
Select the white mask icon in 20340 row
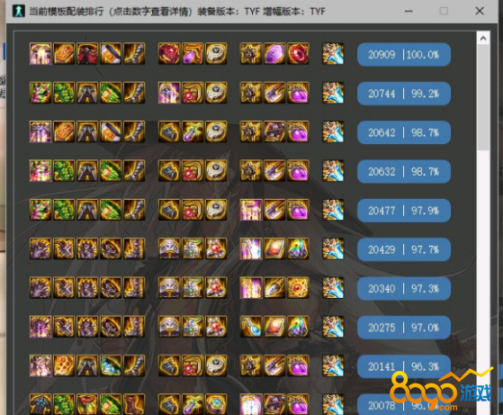pos(169,288)
